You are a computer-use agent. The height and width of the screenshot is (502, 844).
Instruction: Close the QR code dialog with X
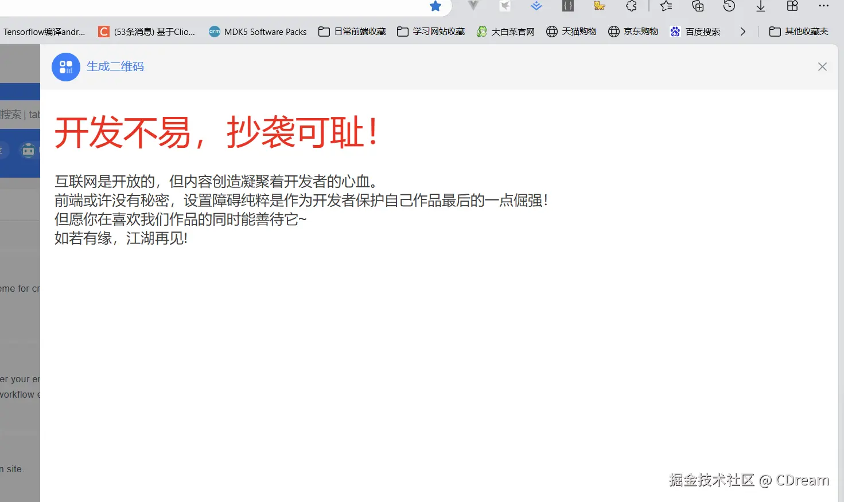click(x=822, y=66)
